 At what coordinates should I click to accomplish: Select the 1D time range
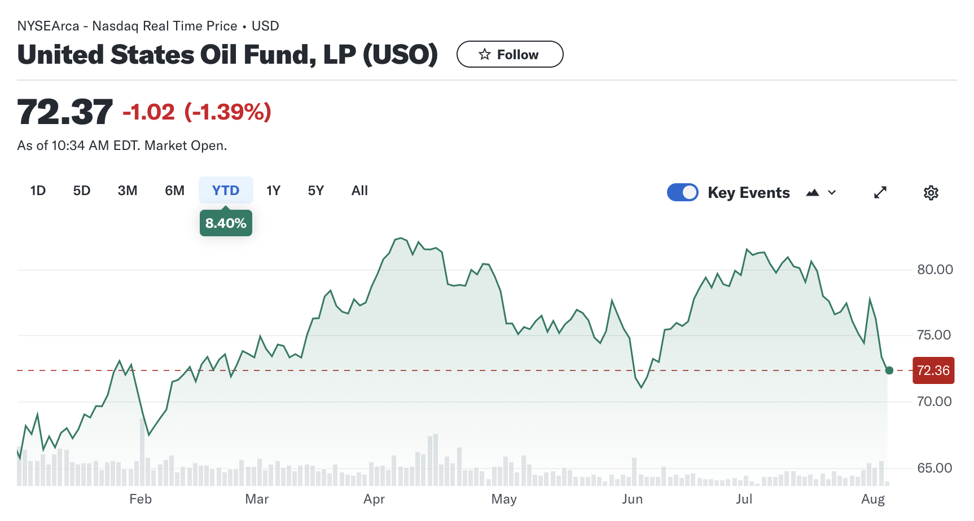click(x=38, y=191)
